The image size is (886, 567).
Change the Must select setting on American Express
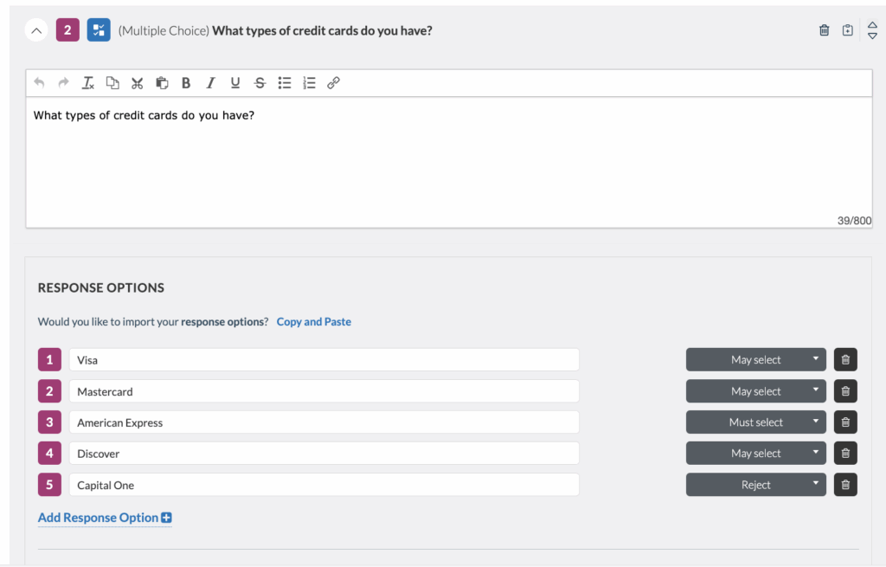click(755, 422)
